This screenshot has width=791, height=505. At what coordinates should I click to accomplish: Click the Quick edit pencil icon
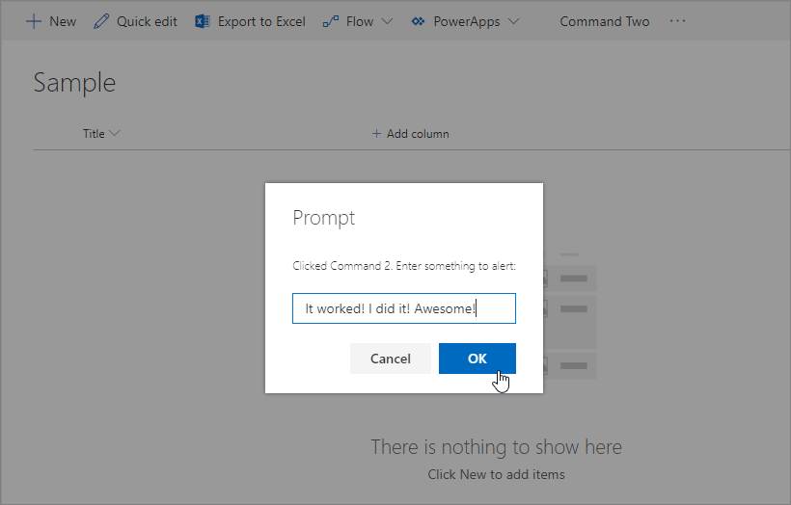(x=101, y=21)
